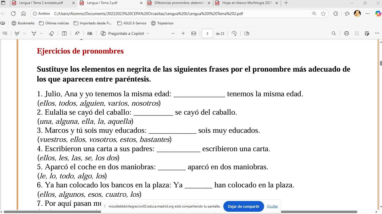The image size is (382, 214).
Task: Click Dejar de compartir button
Action: coord(243,206)
